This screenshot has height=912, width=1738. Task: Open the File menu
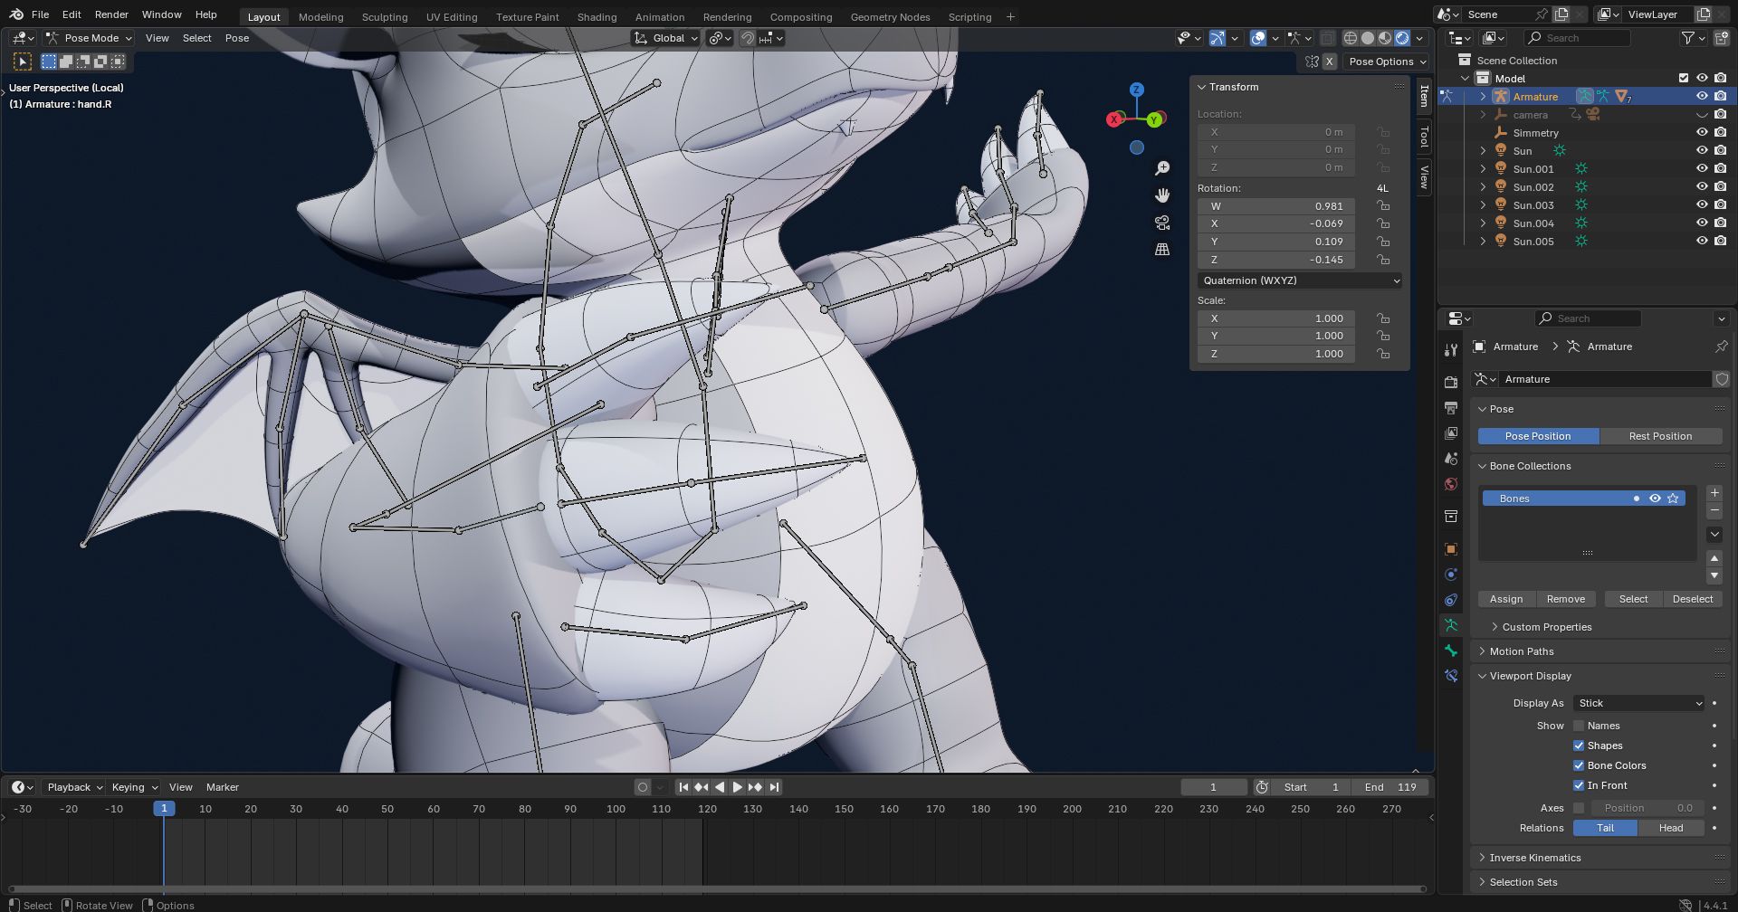tap(40, 14)
